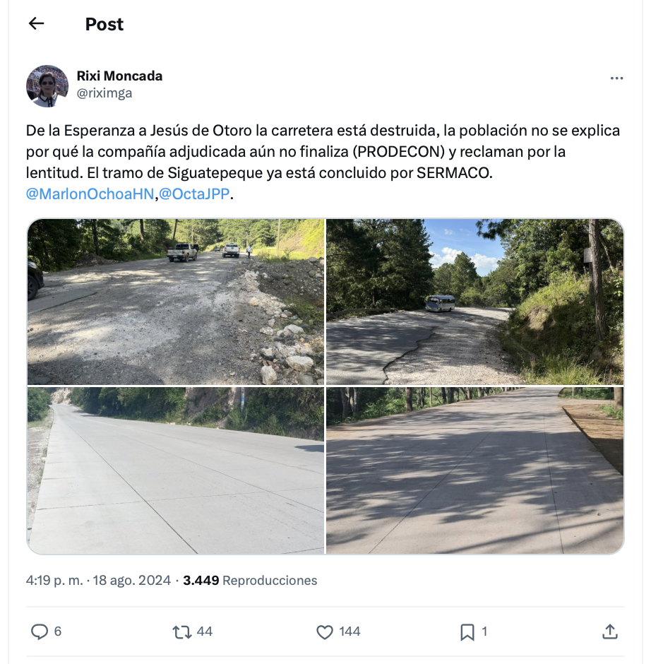This screenshot has height=664, width=651.
Task: Click the 144 likes count
Action: click(x=350, y=632)
